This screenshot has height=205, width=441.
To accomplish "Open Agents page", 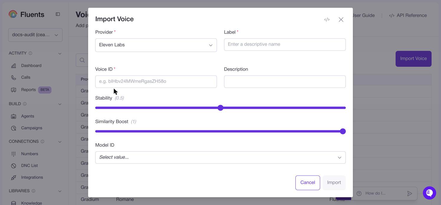I will (28, 116).
